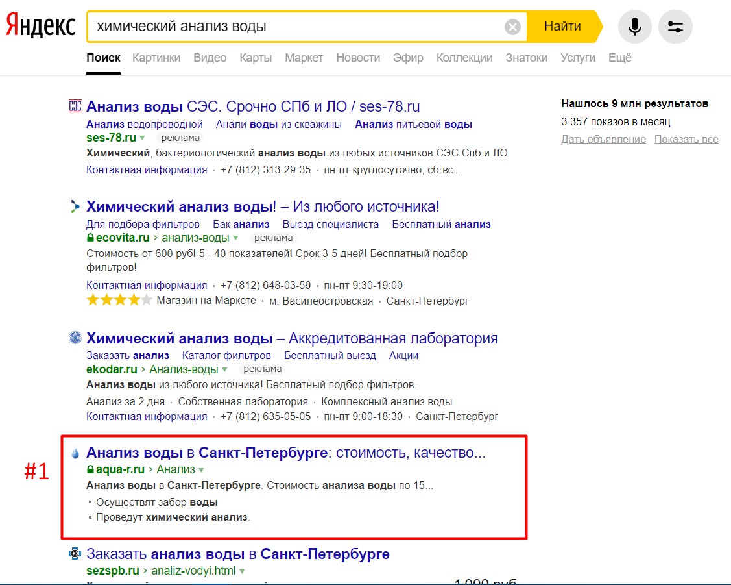
Task: Click '3 357 показов в месяц' text
Action: tap(616, 122)
